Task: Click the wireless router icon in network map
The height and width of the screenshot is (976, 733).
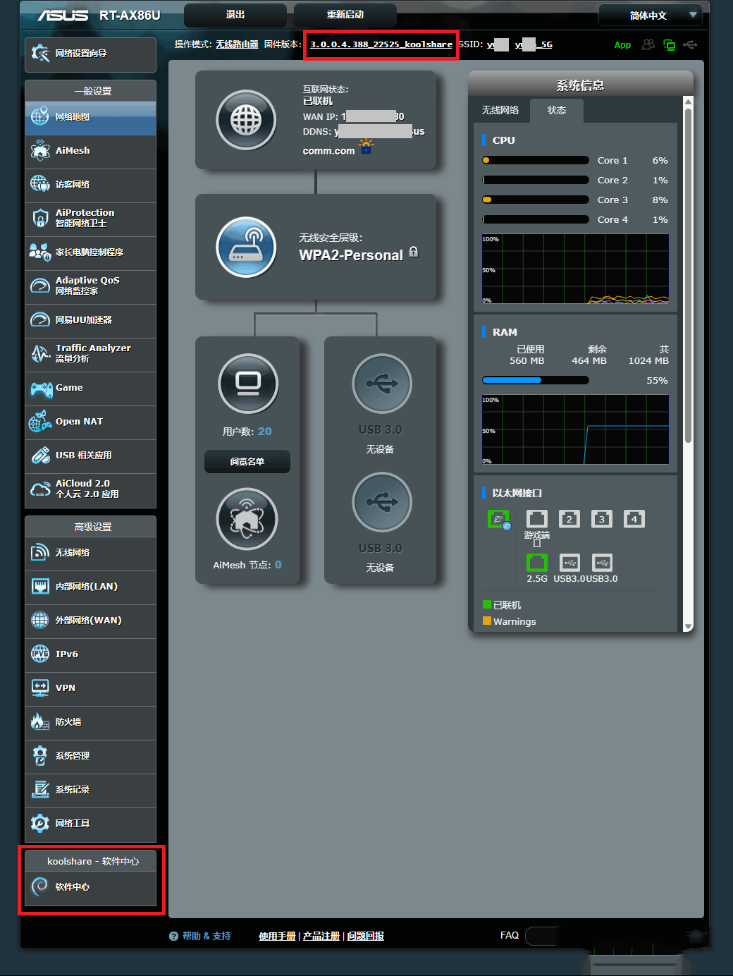Action: [246, 247]
